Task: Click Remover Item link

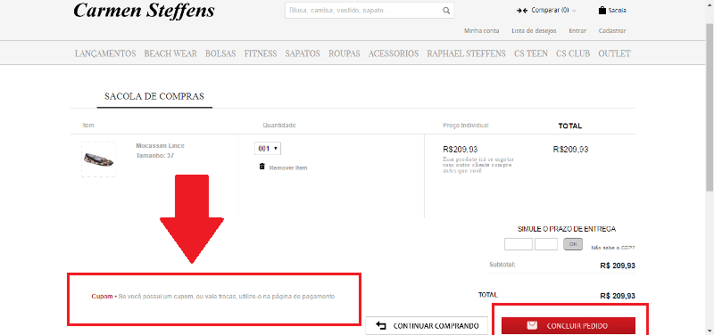Action: (288, 167)
